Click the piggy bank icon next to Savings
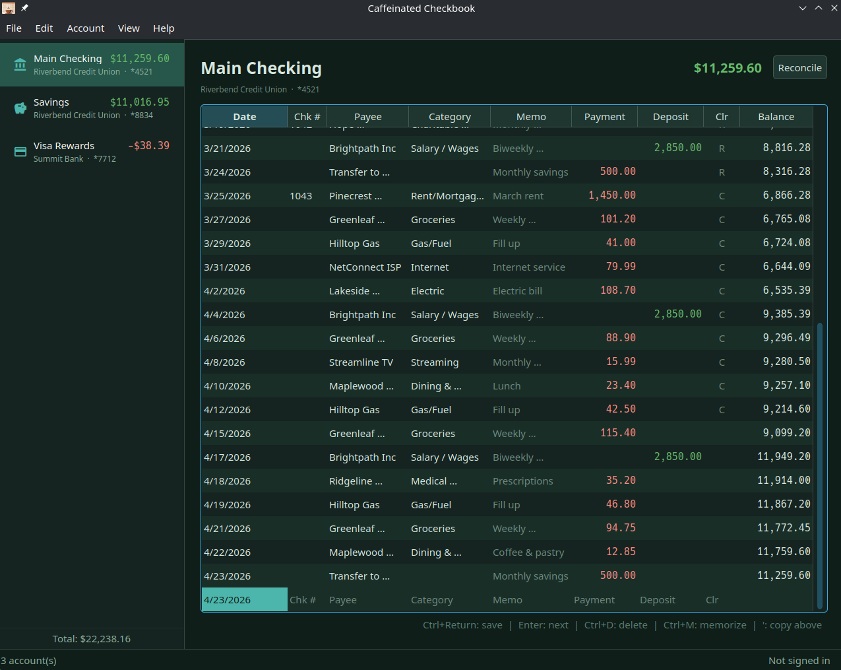The image size is (841, 670). point(20,108)
